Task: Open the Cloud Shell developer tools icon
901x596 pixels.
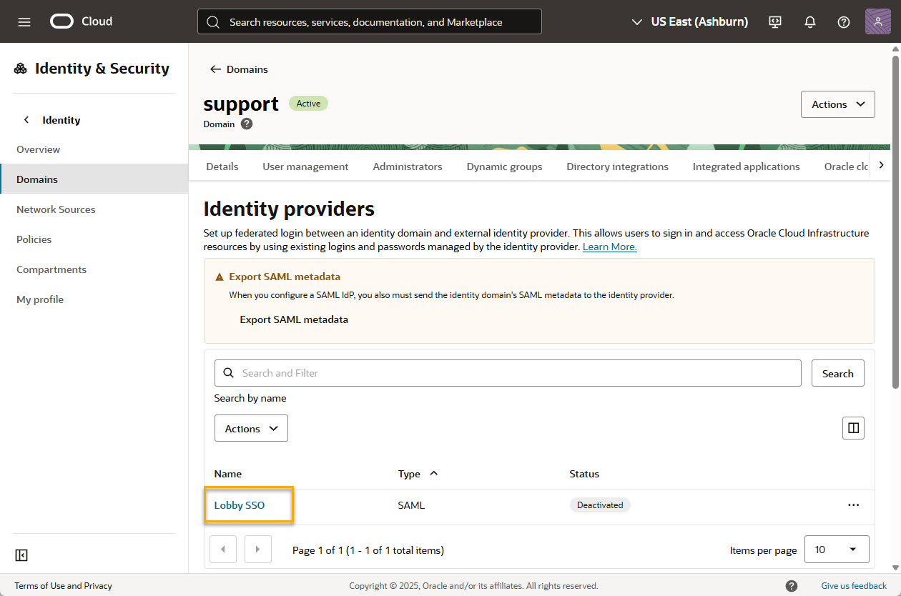Action: coord(775,22)
